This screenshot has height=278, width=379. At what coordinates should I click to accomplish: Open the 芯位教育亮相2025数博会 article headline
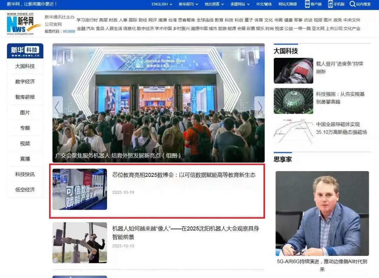pyautogui.click(x=184, y=175)
